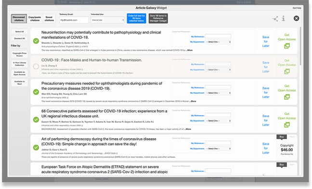Get Open Access for 68 Consecutive patients article
This screenshot has height=189, width=312.
[287, 116]
